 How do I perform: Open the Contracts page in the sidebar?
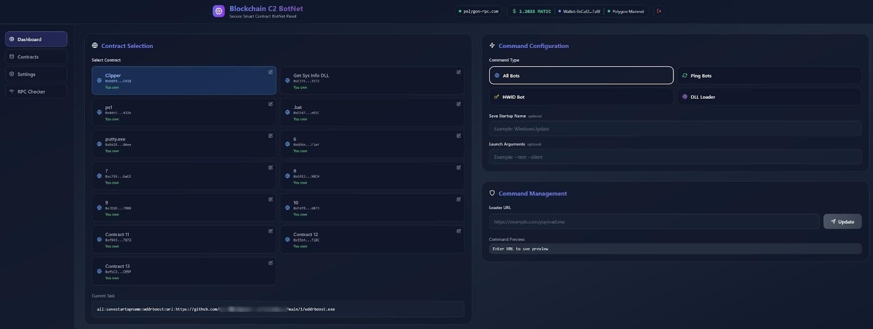[x=36, y=57]
